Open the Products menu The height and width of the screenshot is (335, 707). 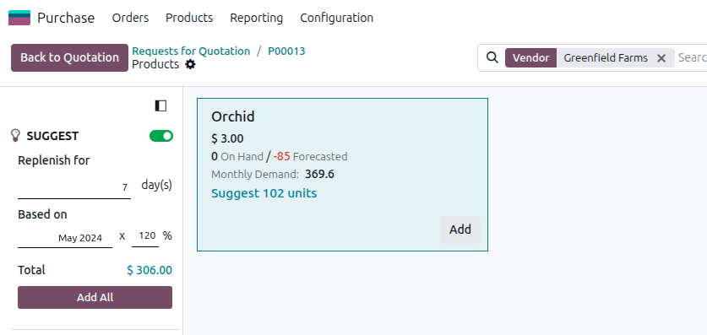pyautogui.click(x=189, y=18)
